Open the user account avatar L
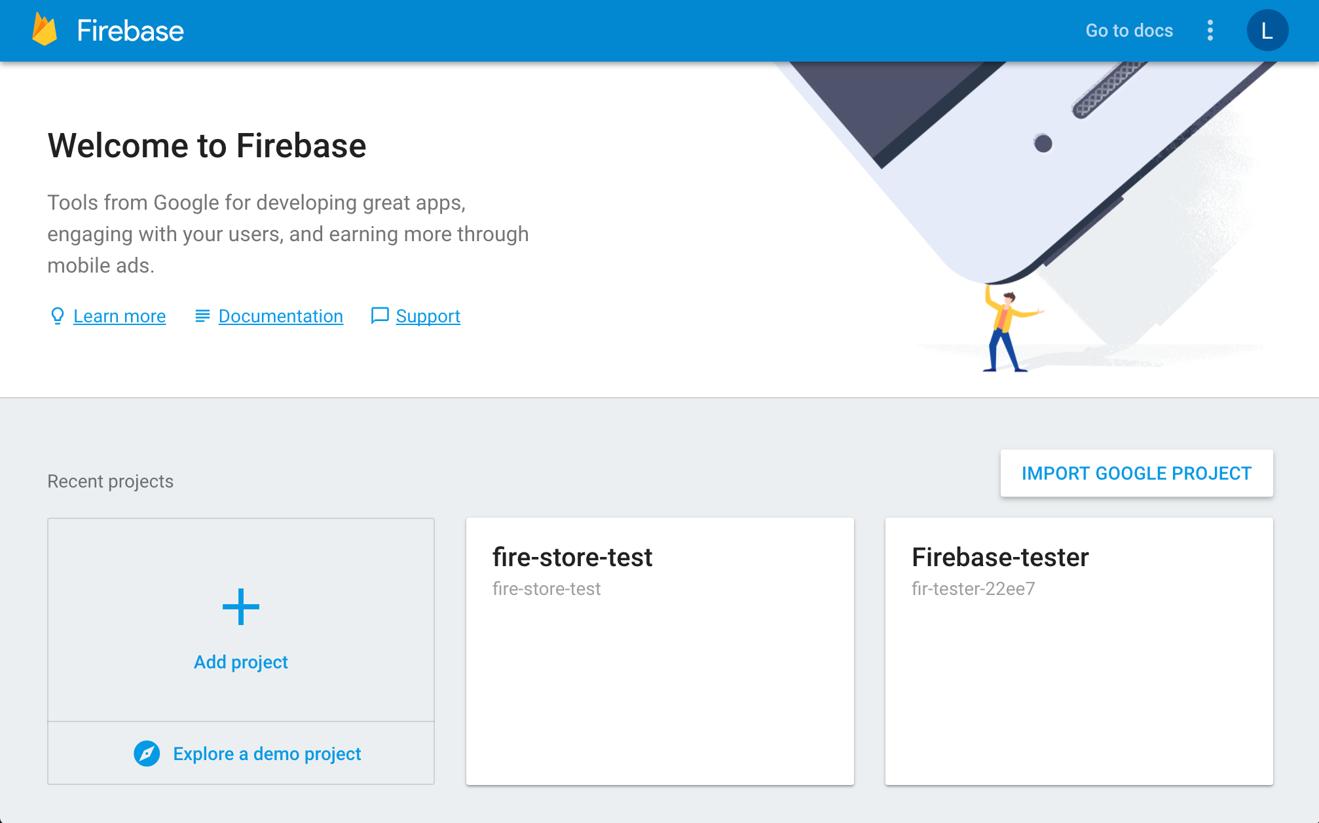 tap(1267, 30)
